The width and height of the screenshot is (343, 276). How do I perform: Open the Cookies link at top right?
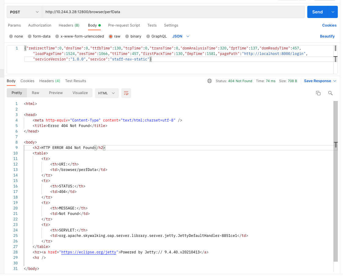pyautogui.click(x=329, y=25)
